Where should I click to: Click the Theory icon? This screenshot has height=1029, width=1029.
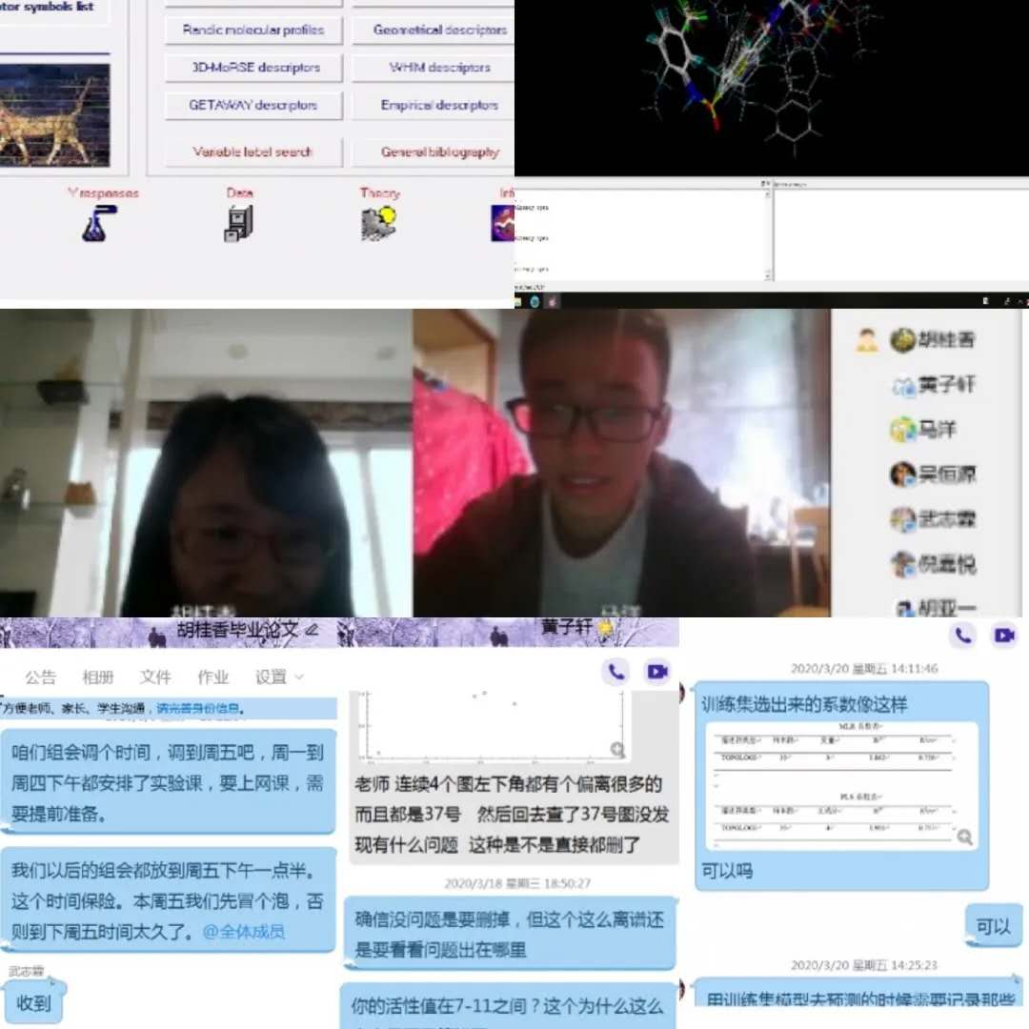coord(378,223)
